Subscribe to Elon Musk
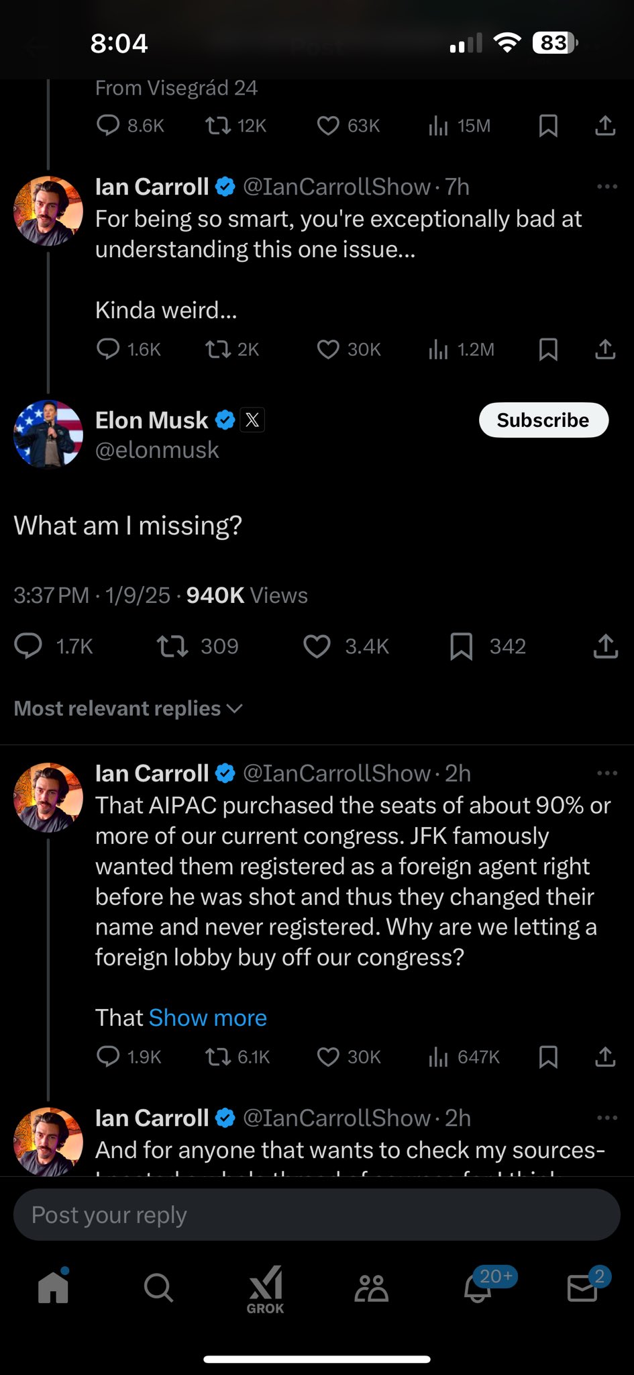 coord(543,420)
